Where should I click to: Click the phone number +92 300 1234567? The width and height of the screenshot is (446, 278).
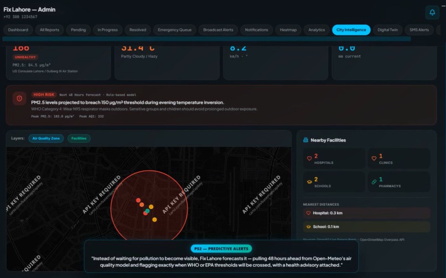coord(20,17)
